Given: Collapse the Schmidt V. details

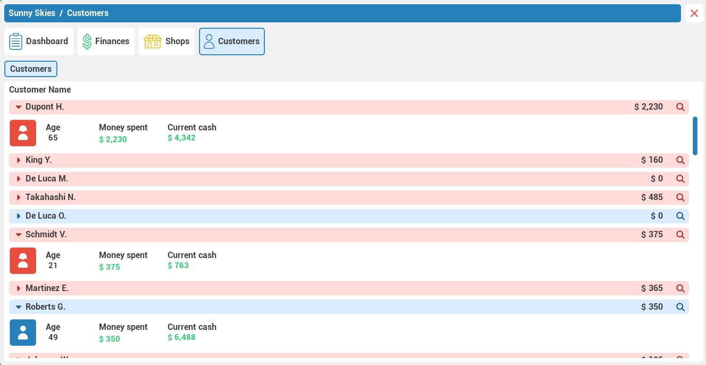Looking at the screenshot, I should coord(19,235).
